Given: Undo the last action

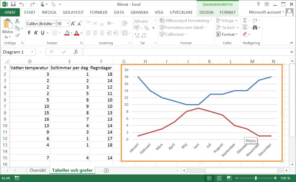Looking at the screenshot, I should tap(21, 4).
